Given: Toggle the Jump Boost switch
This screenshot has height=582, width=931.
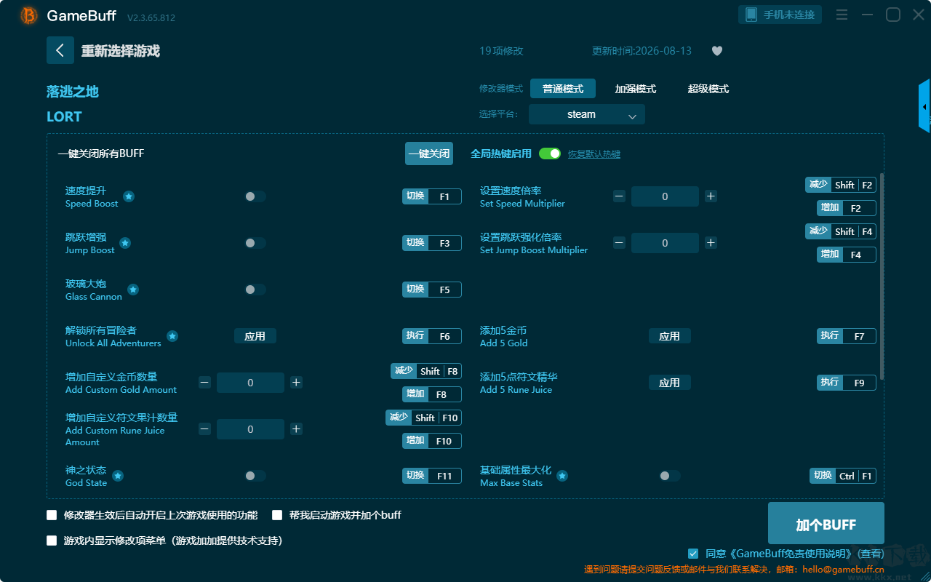Looking at the screenshot, I should point(255,243).
